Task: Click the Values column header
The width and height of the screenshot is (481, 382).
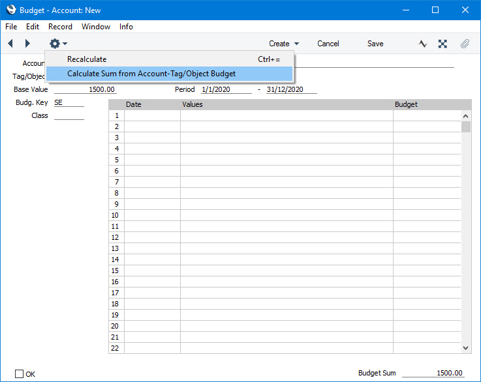Action: point(193,104)
